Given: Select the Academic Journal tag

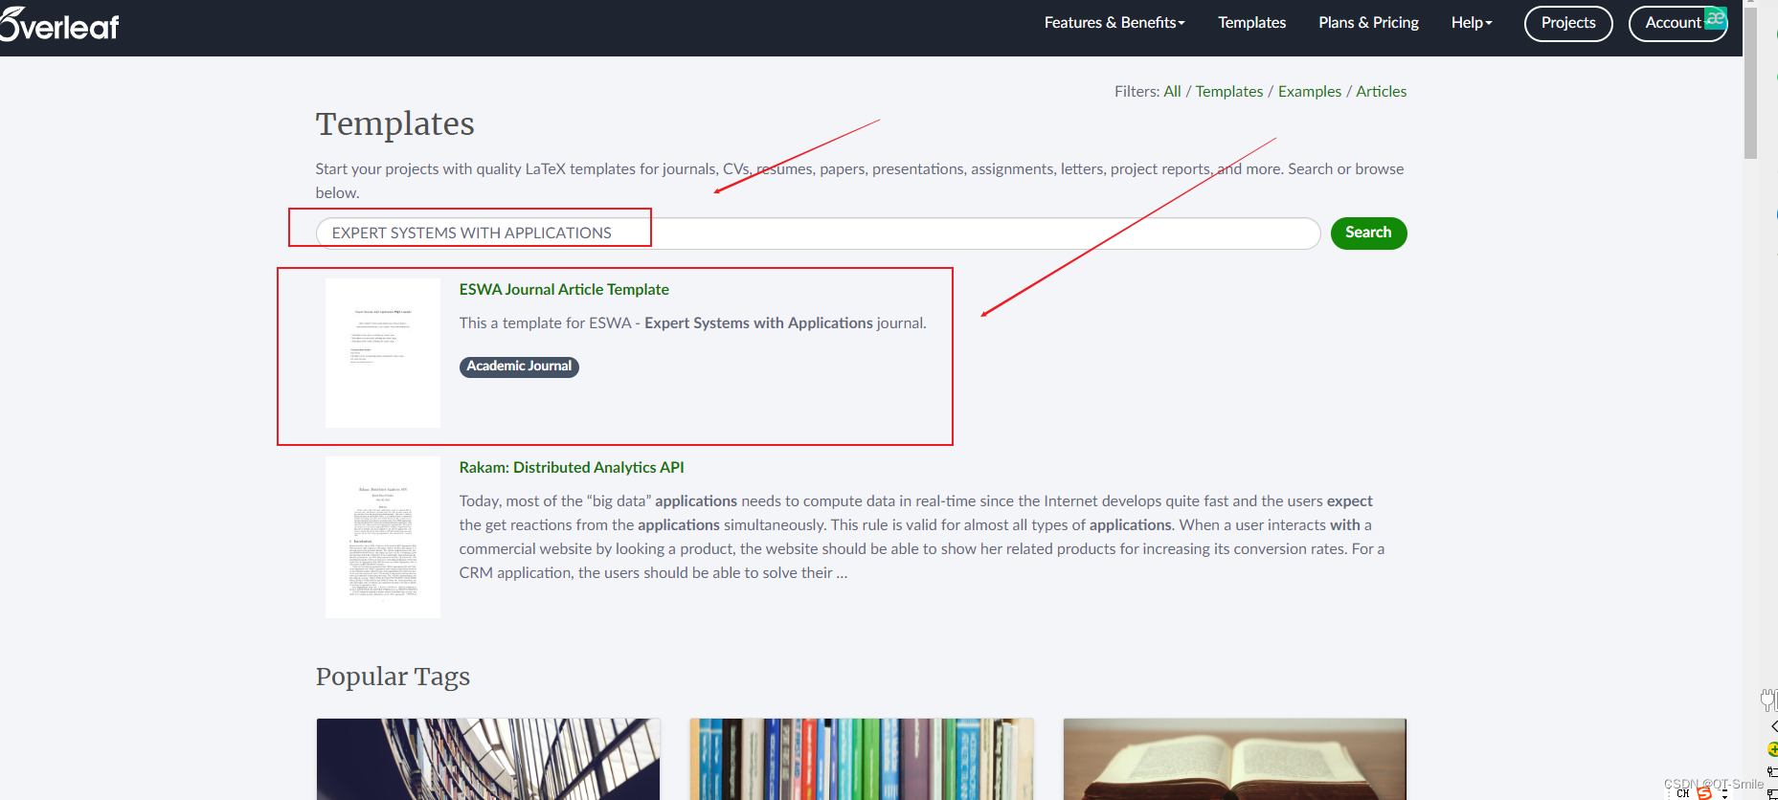Looking at the screenshot, I should (519, 367).
